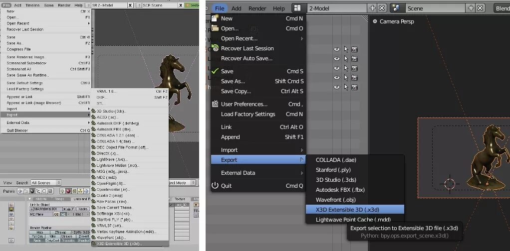The image size is (510, 251).
Task: Open the All Scenes dropdown in old Blender
Action: (x=46, y=182)
